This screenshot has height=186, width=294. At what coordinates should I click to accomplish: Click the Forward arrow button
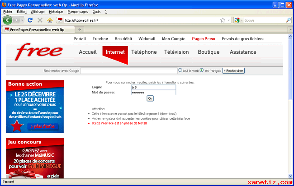point(16,20)
